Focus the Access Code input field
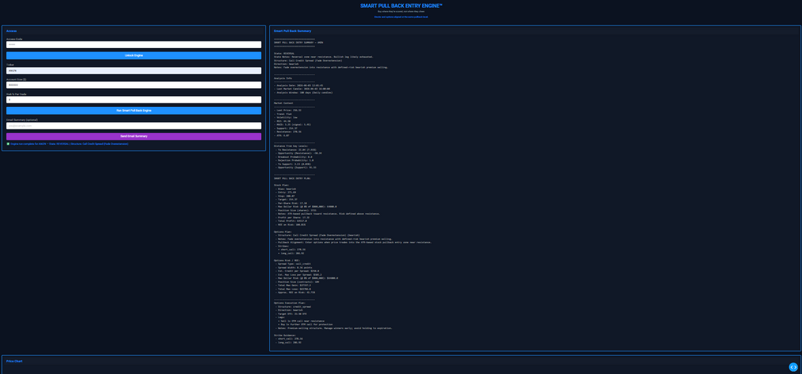Screen dimensions: 802x374 pos(133,44)
